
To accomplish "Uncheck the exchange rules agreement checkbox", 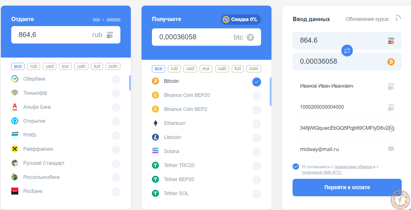I will [x=296, y=166].
